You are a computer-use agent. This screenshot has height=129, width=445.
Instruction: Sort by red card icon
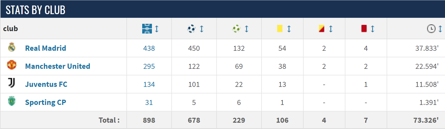(364, 29)
